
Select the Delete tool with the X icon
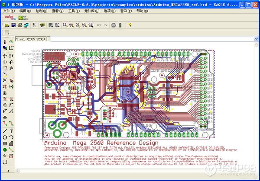click(5, 80)
